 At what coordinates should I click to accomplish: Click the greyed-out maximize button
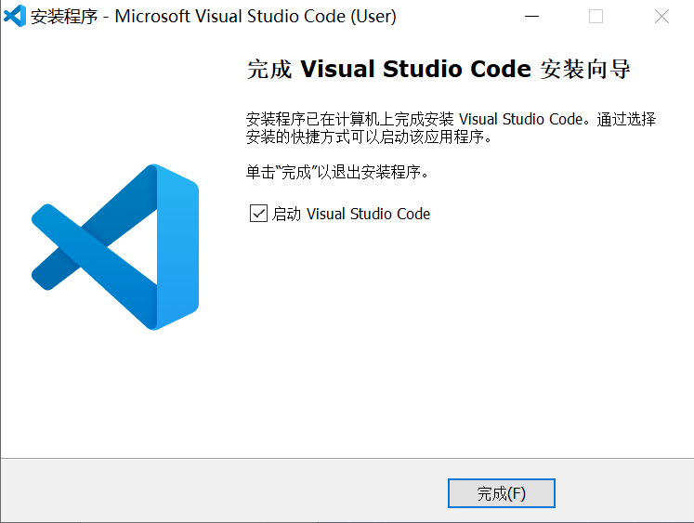[x=596, y=16]
